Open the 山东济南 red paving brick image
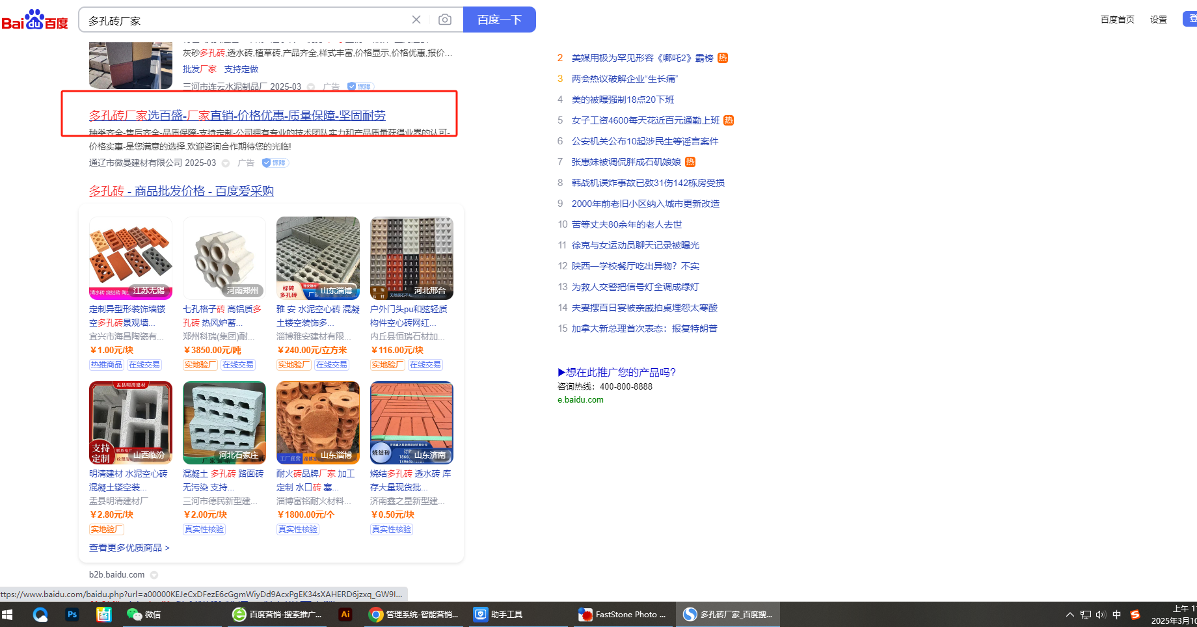The width and height of the screenshot is (1197, 627). point(412,423)
